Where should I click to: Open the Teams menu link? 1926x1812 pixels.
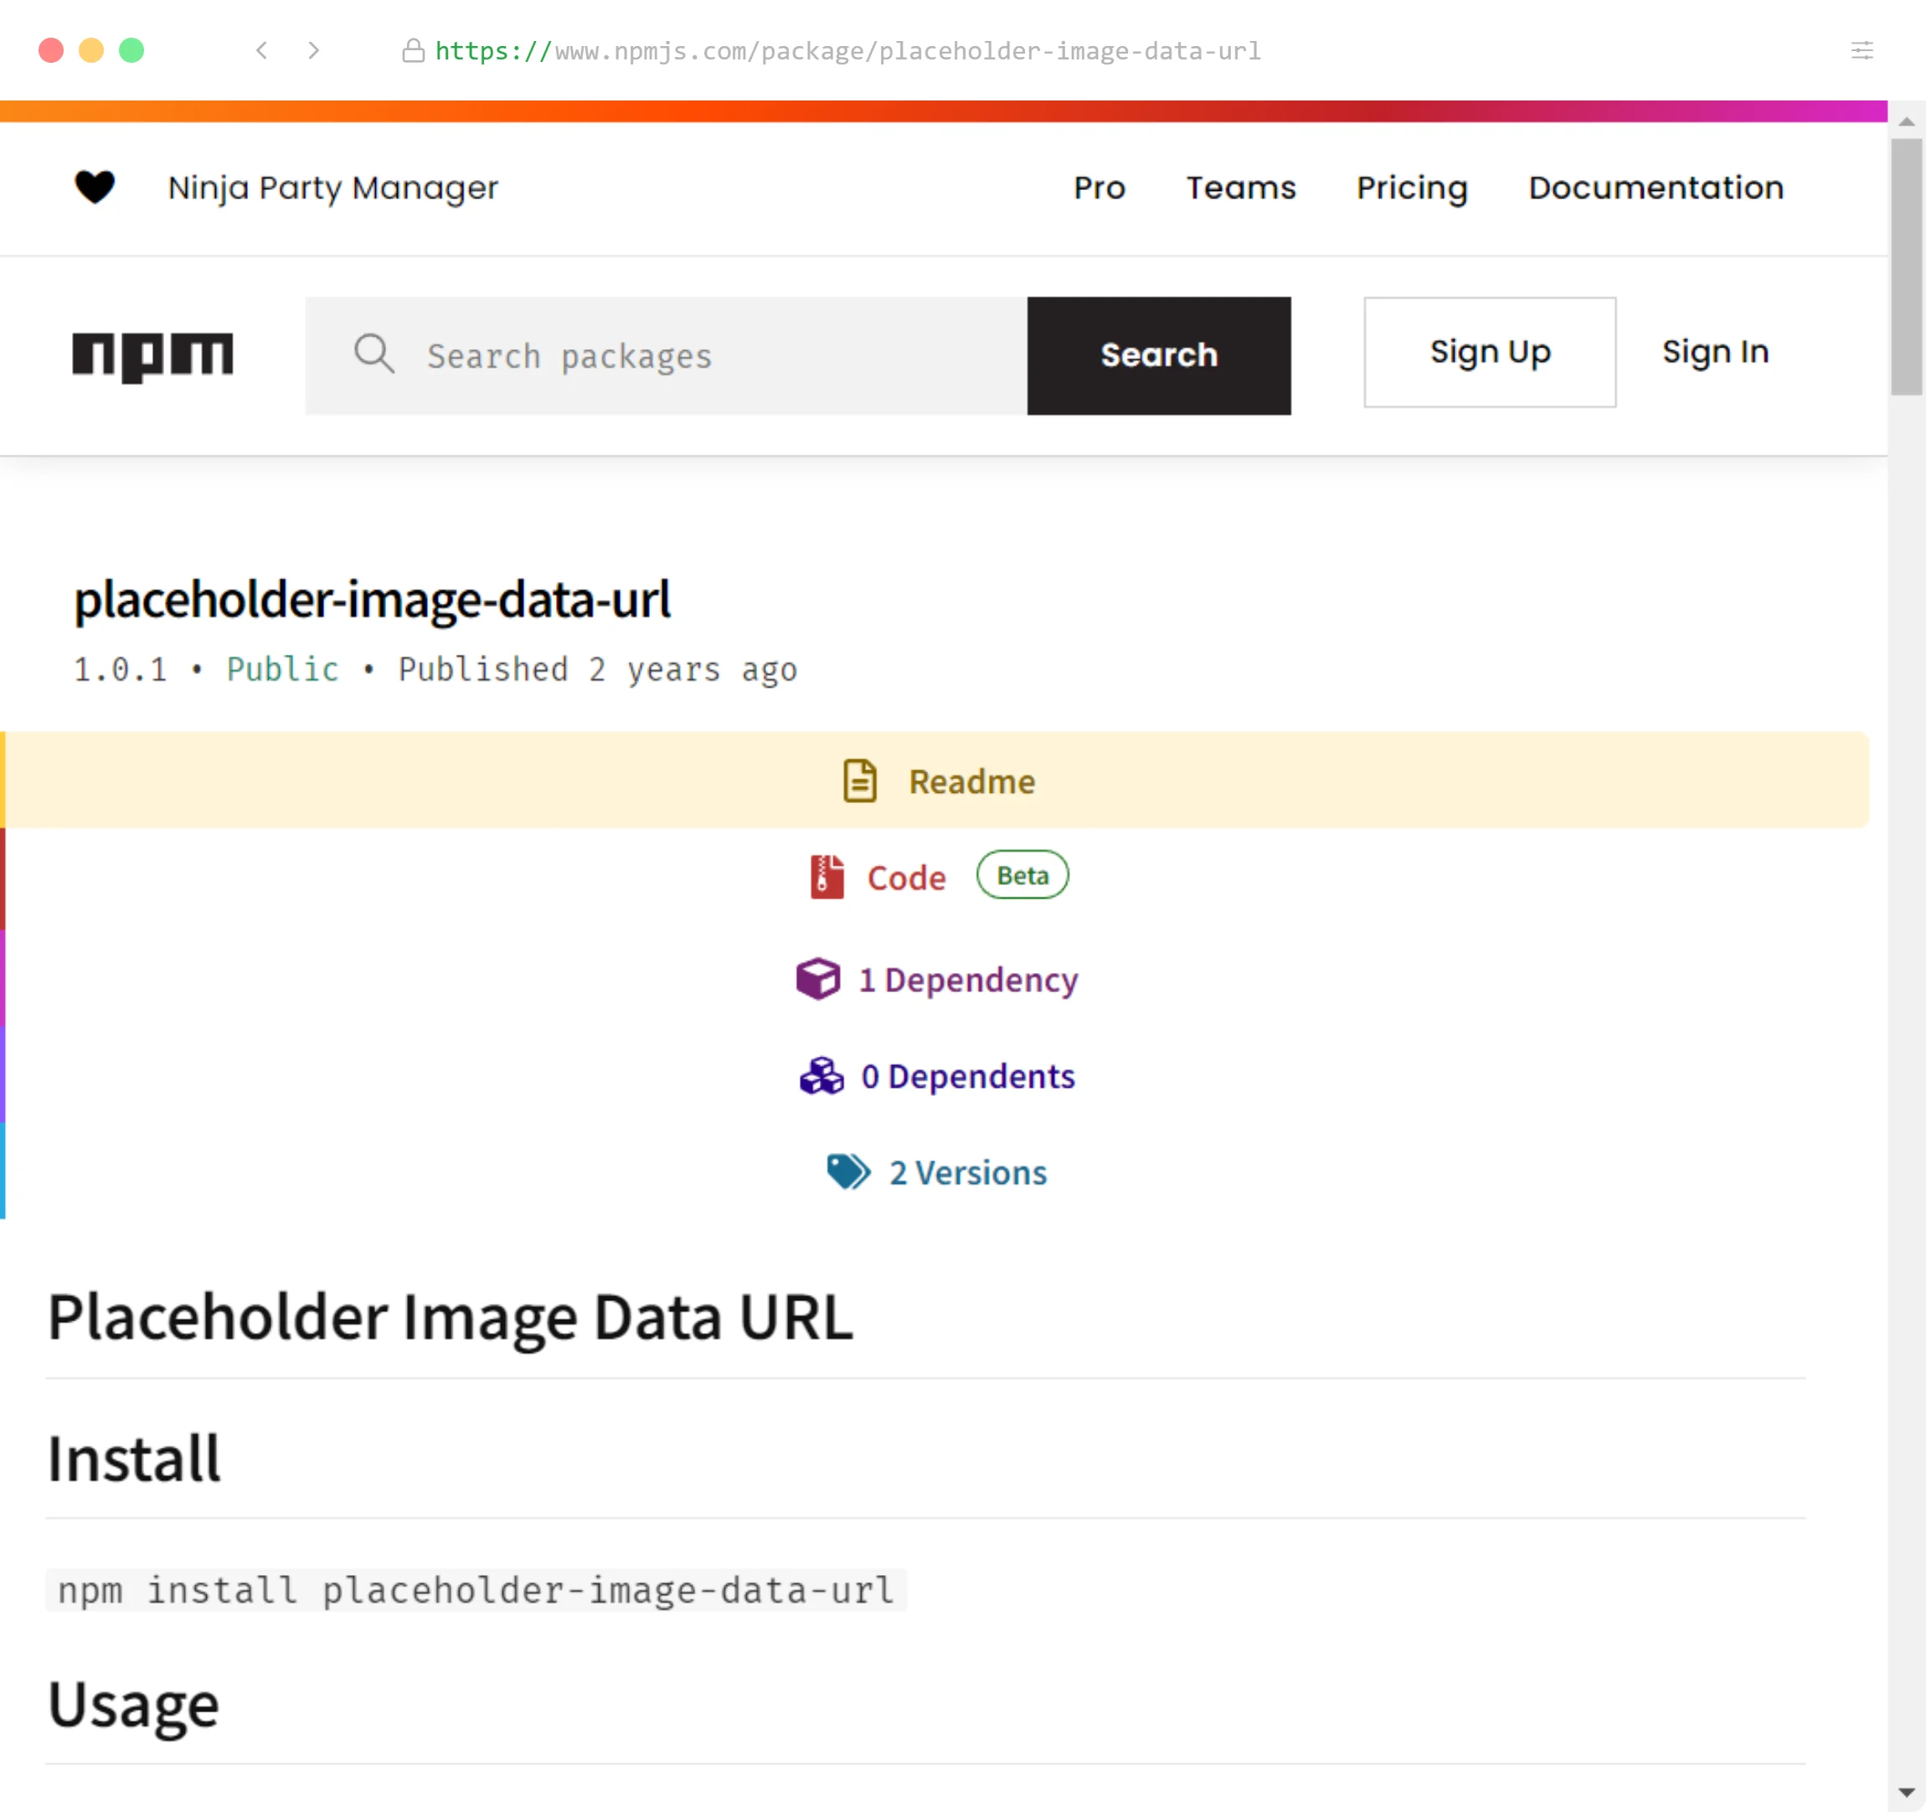(x=1241, y=187)
